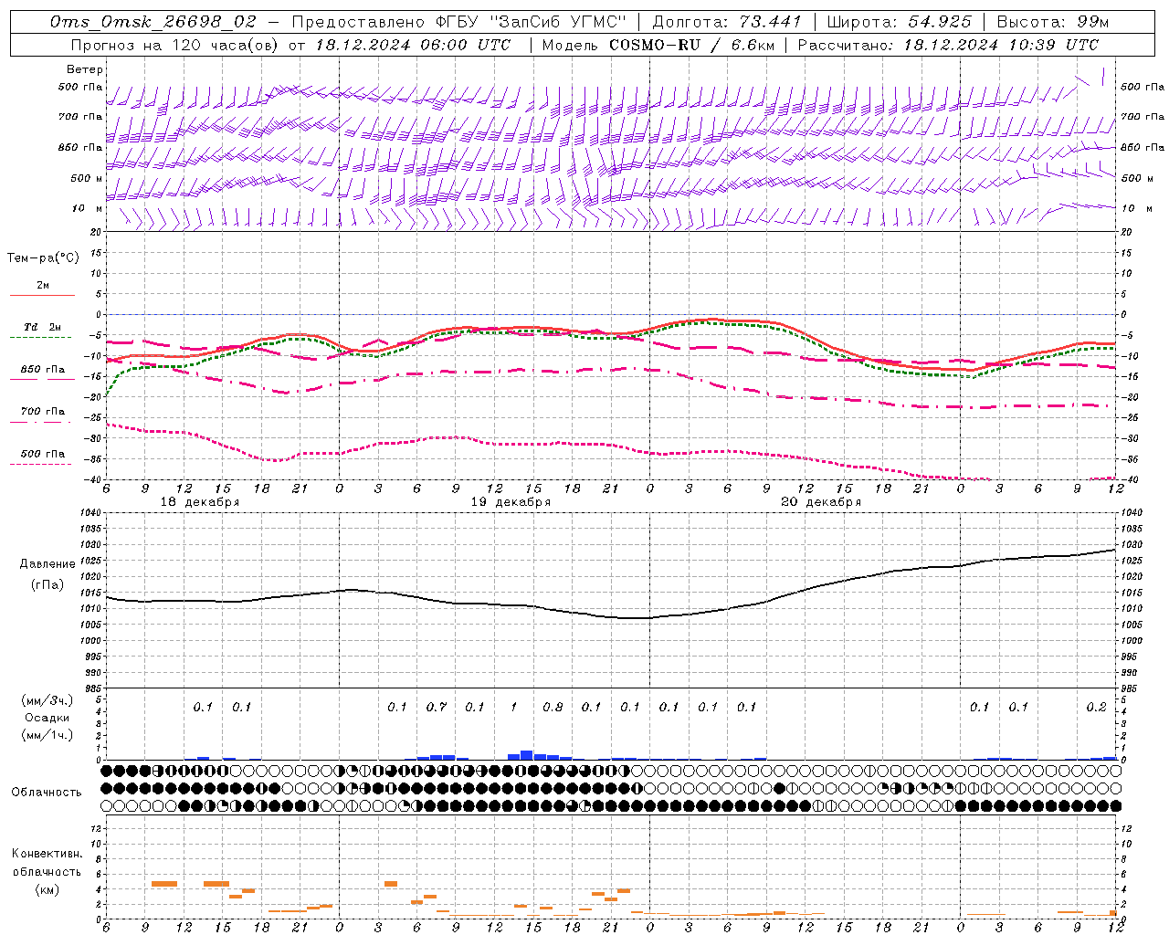Select the Прогноз на 120 часа(ов) text

click(175, 45)
